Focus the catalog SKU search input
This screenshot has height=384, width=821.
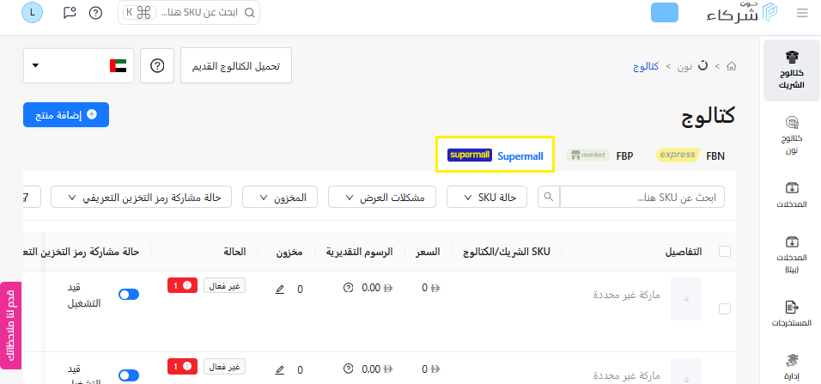pyautogui.click(x=642, y=197)
